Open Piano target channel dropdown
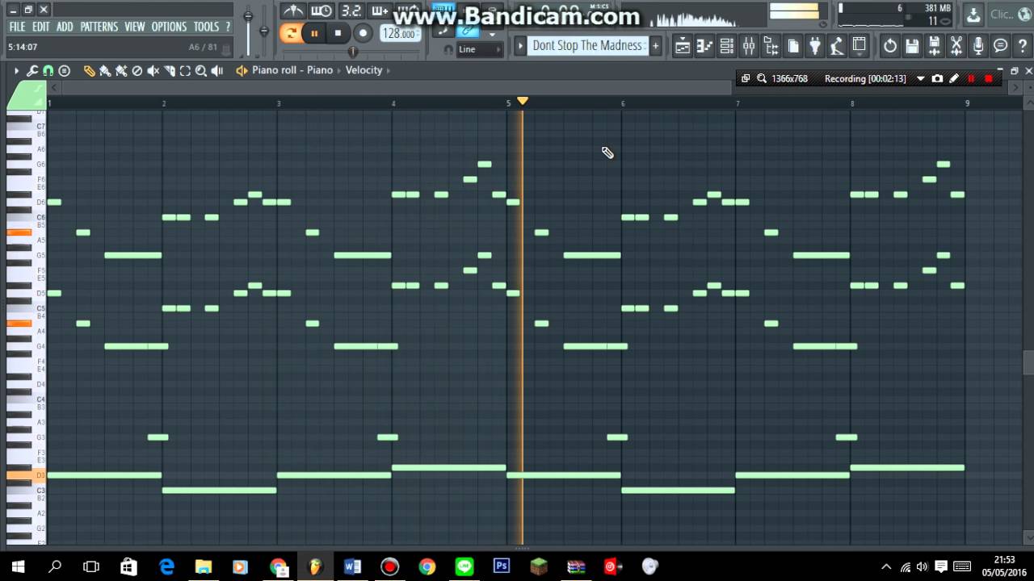This screenshot has height=581, width=1034. click(x=319, y=70)
